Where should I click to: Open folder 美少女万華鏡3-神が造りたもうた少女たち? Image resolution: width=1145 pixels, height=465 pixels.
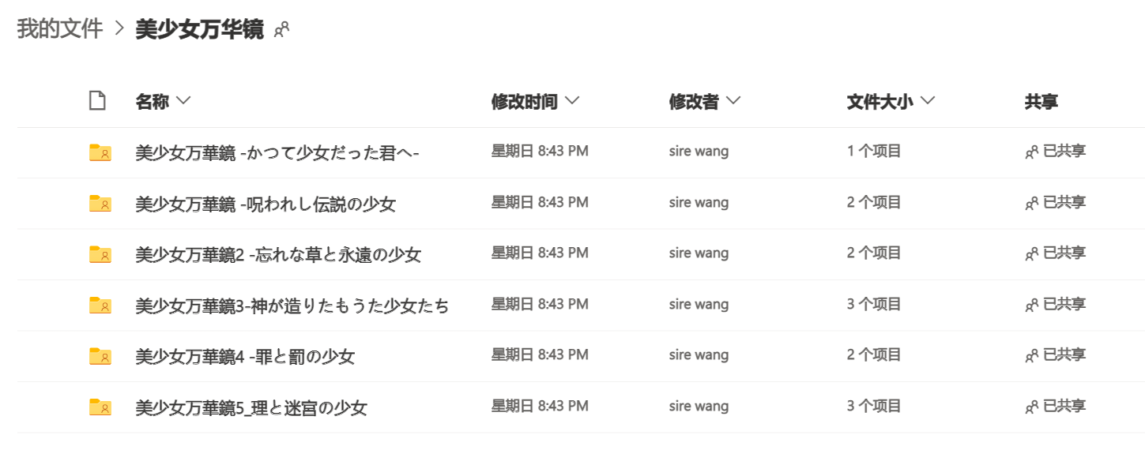pyautogui.click(x=292, y=306)
